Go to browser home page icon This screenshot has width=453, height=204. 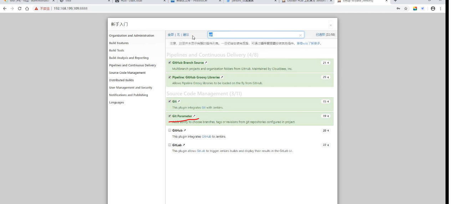pos(27,9)
